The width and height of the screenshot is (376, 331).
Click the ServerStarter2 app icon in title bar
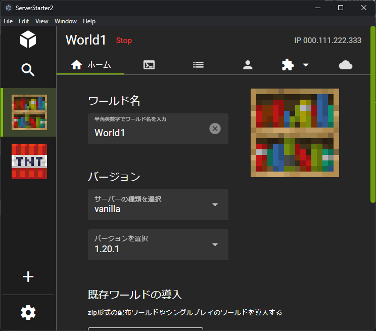[9, 8]
